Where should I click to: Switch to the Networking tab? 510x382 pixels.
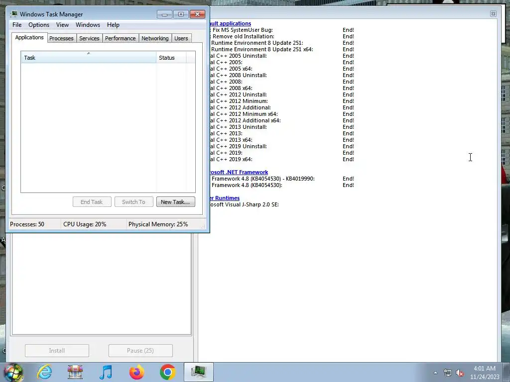click(x=155, y=38)
